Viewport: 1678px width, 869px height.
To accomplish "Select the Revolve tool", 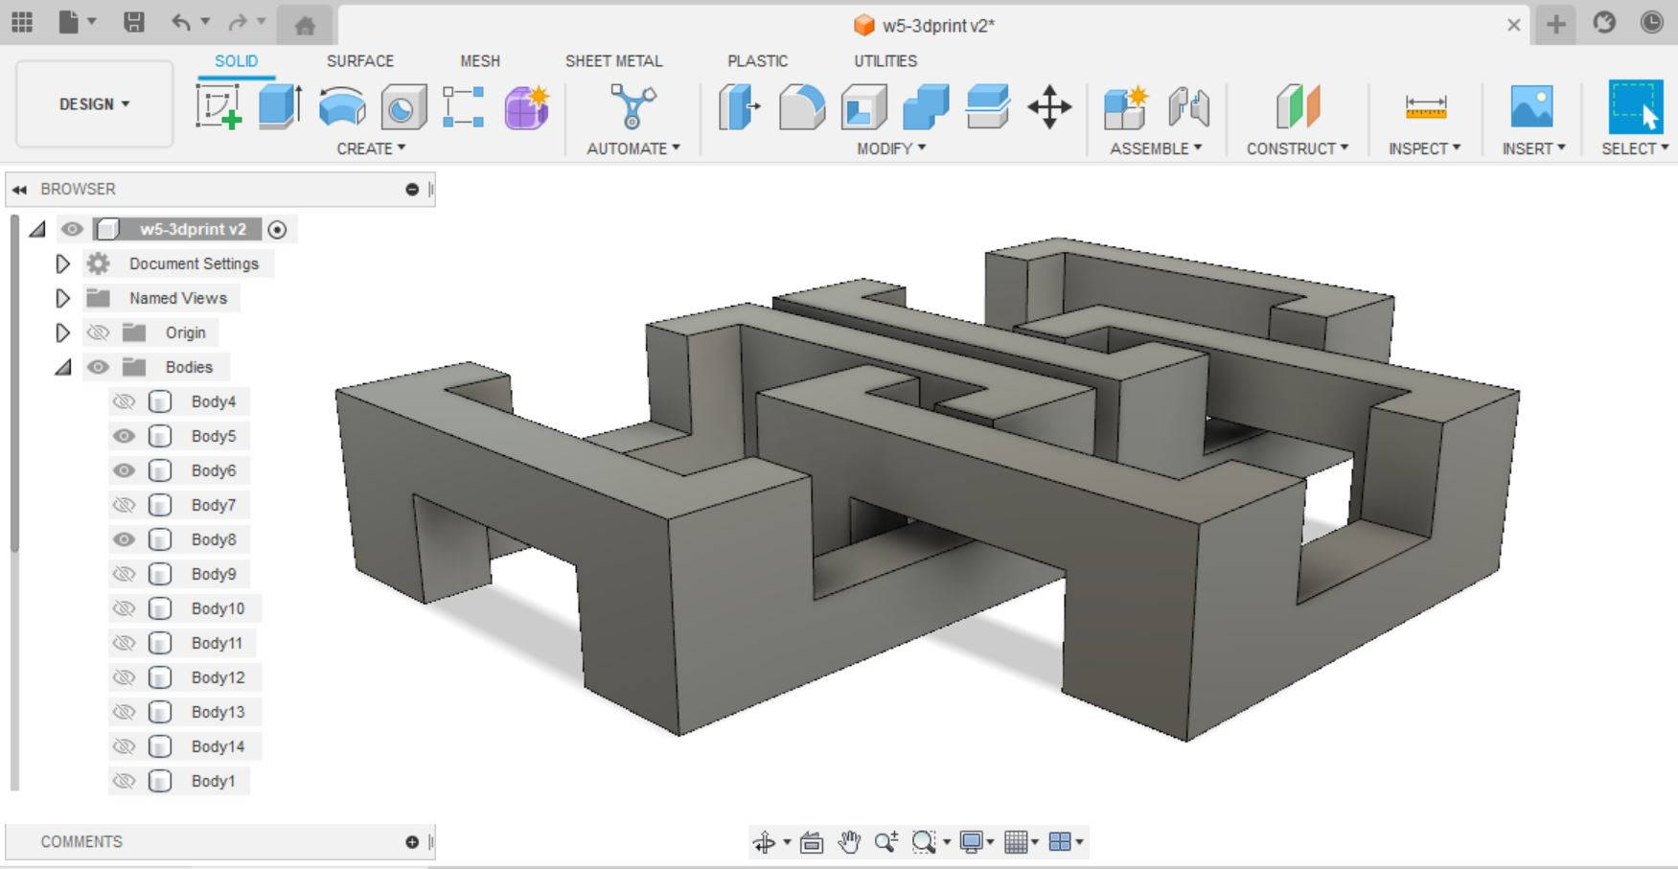I will pos(342,105).
